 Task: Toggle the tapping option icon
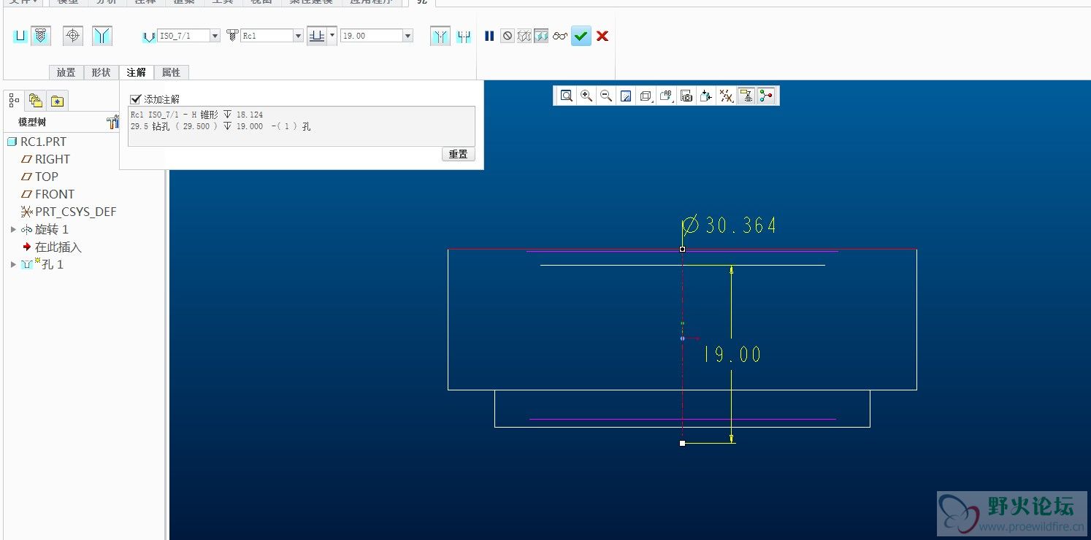[73, 36]
